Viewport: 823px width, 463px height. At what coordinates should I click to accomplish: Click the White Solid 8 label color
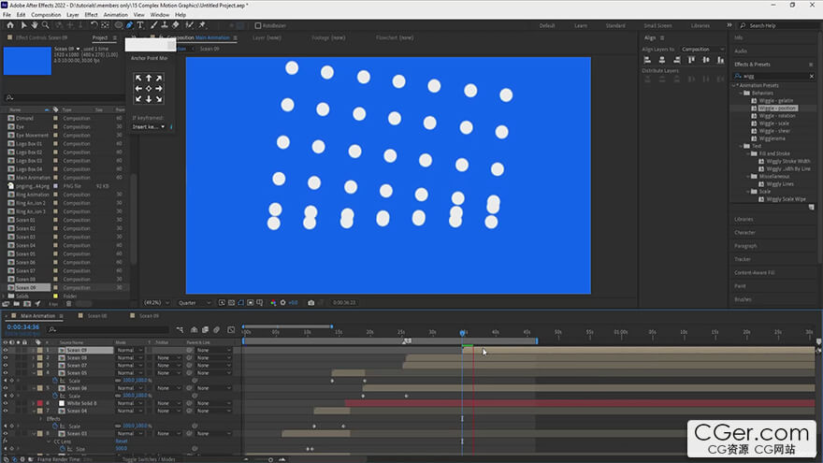[39, 403]
